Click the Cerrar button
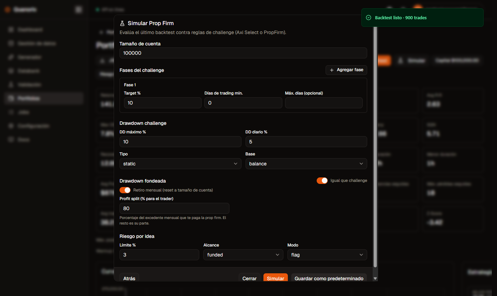The image size is (497, 296). [x=249, y=278]
